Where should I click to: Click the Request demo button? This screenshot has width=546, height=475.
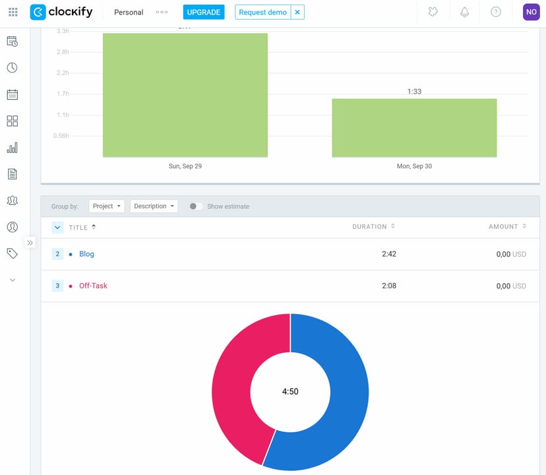click(x=262, y=12)
